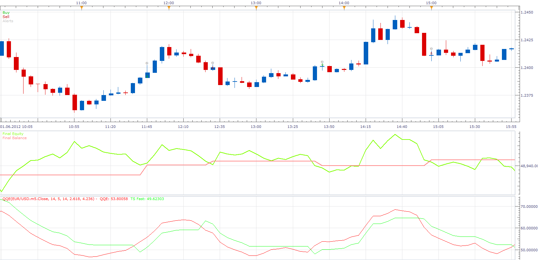Click the TS Fast value label
This screenshot has height=260, width=538.
click(x=147, y=199)
